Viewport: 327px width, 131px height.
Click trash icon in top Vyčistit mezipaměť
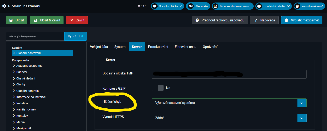(x=297, y=6)
